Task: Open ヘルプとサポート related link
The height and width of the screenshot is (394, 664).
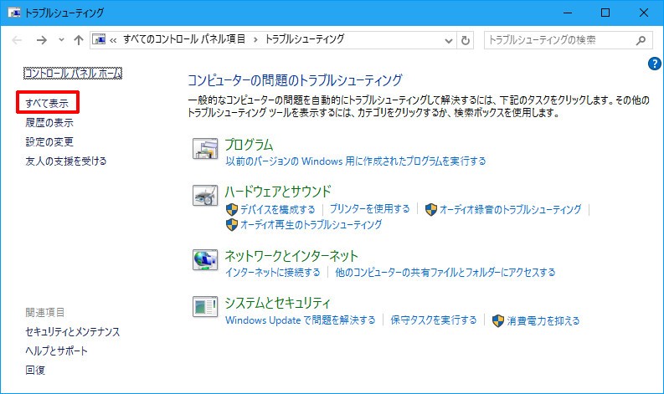Action: [x=56, y=351]
